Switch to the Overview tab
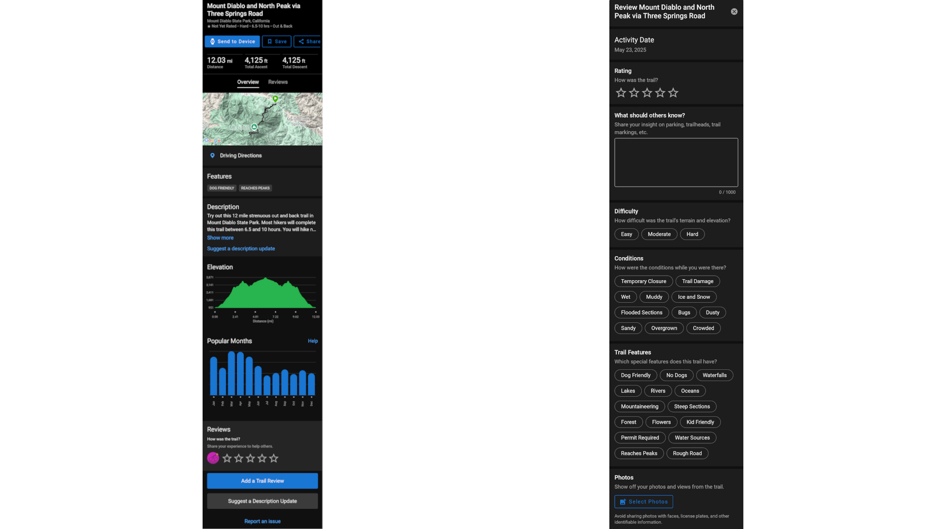Screen dimensions: 942x529 click(x=248, y=82)
